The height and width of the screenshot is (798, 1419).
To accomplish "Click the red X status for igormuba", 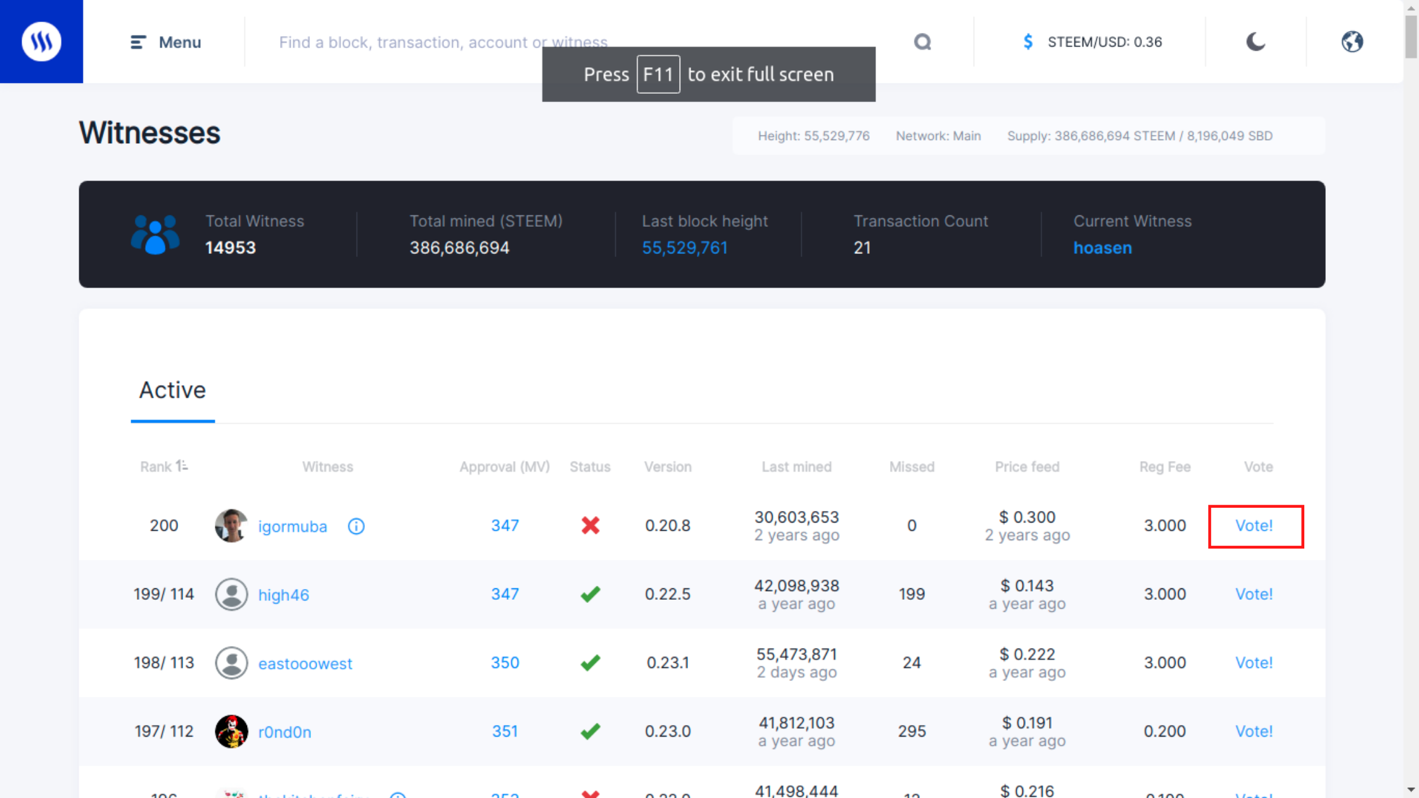I will point(590,525).
